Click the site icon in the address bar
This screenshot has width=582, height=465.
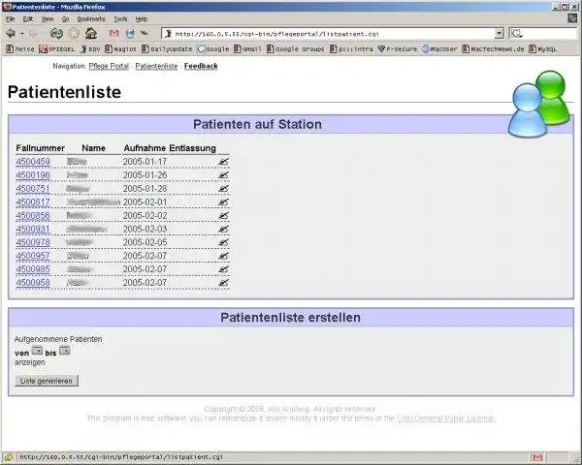[168, 34]
